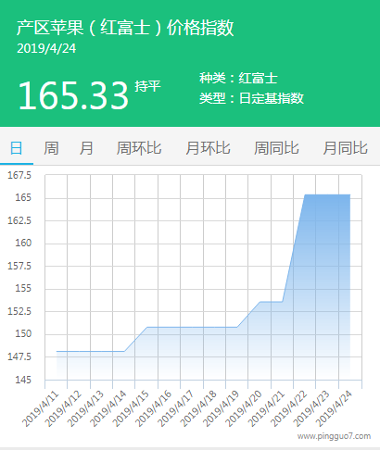Click the x-axis date 2019/4/20
The width and height of the screenshot is (380, 450).
[x=244, y=409]
